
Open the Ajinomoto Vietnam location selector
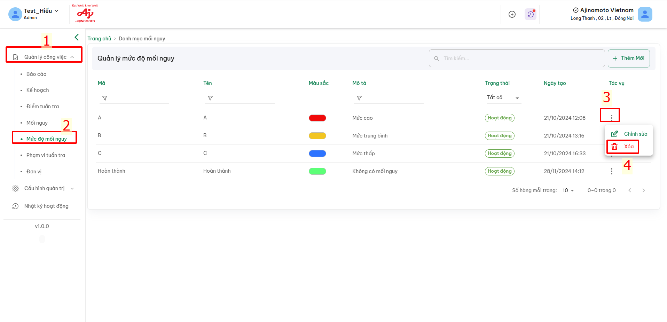(603, 10)
